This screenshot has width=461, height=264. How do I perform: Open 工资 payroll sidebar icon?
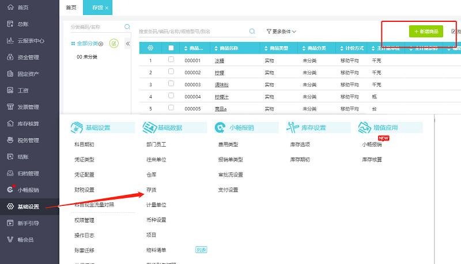click(10, 90)
